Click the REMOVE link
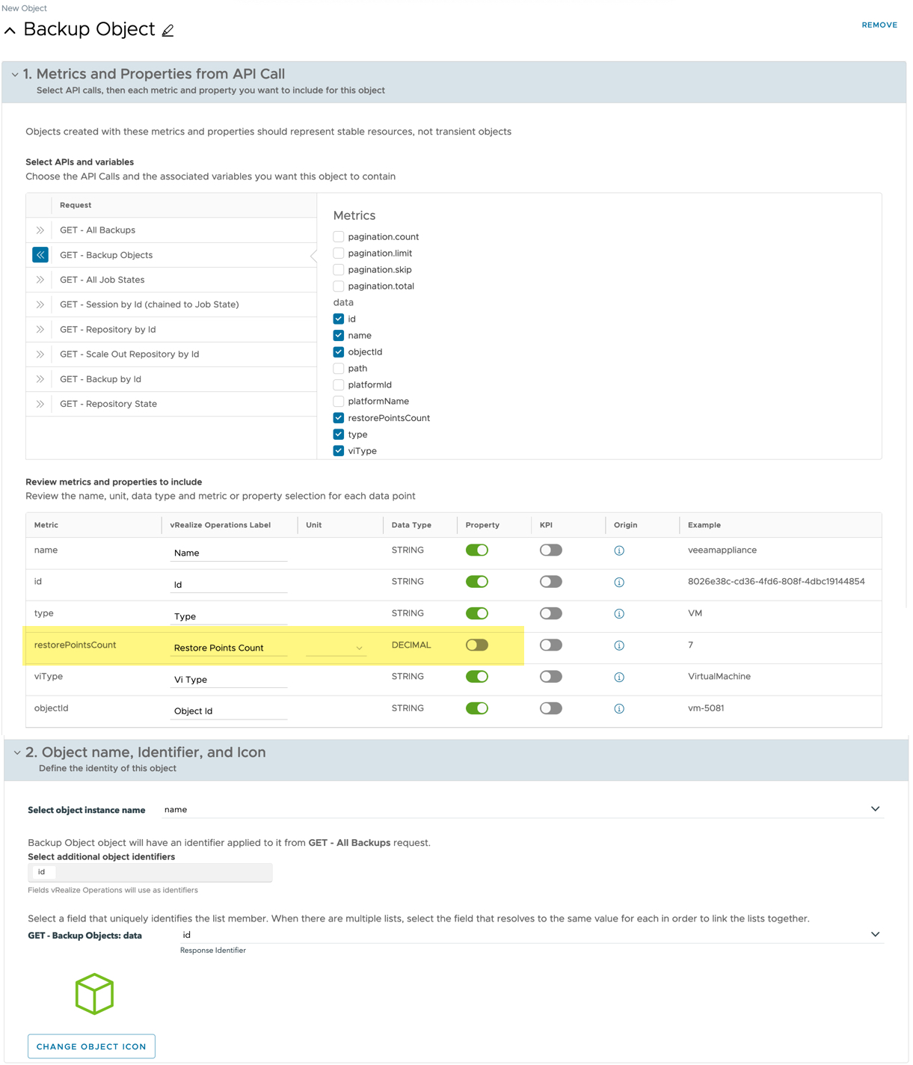Viewport: 913px width, 1065px height. click(879, 25)
